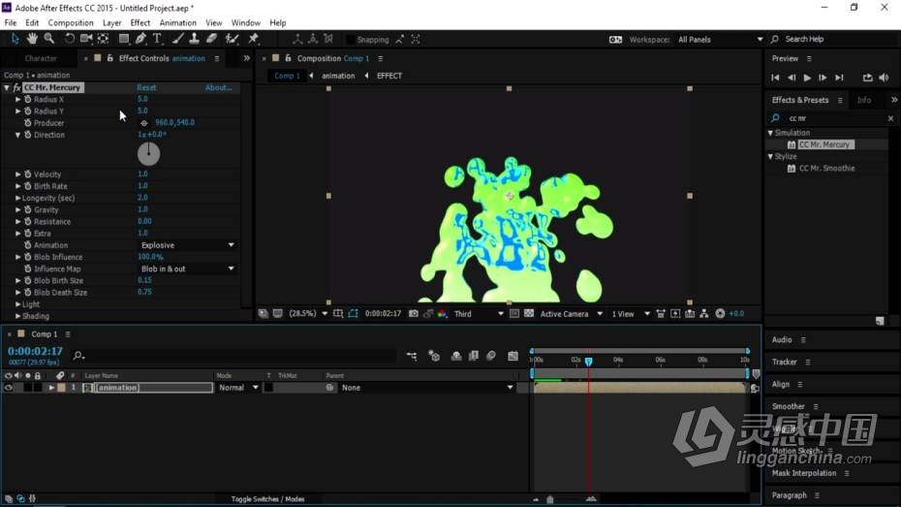
Task: Toggle stopwatch for Radius X
Action: 27,100
